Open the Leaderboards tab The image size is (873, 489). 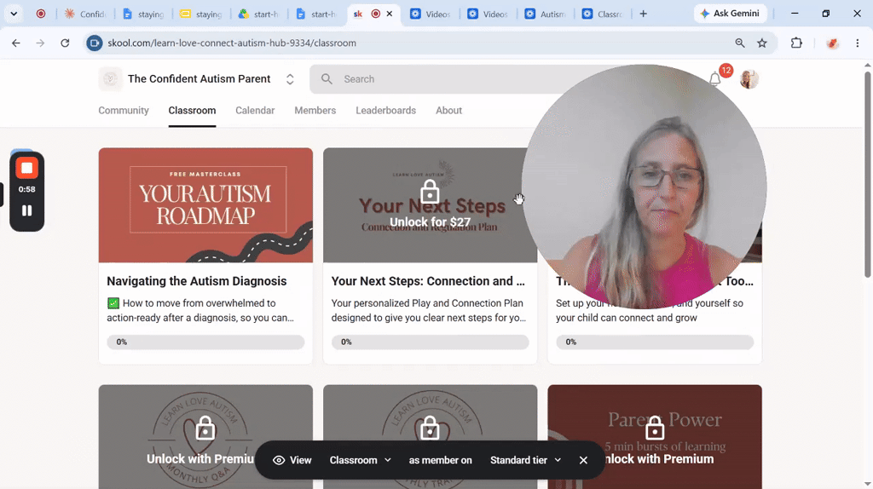point(386,110)
